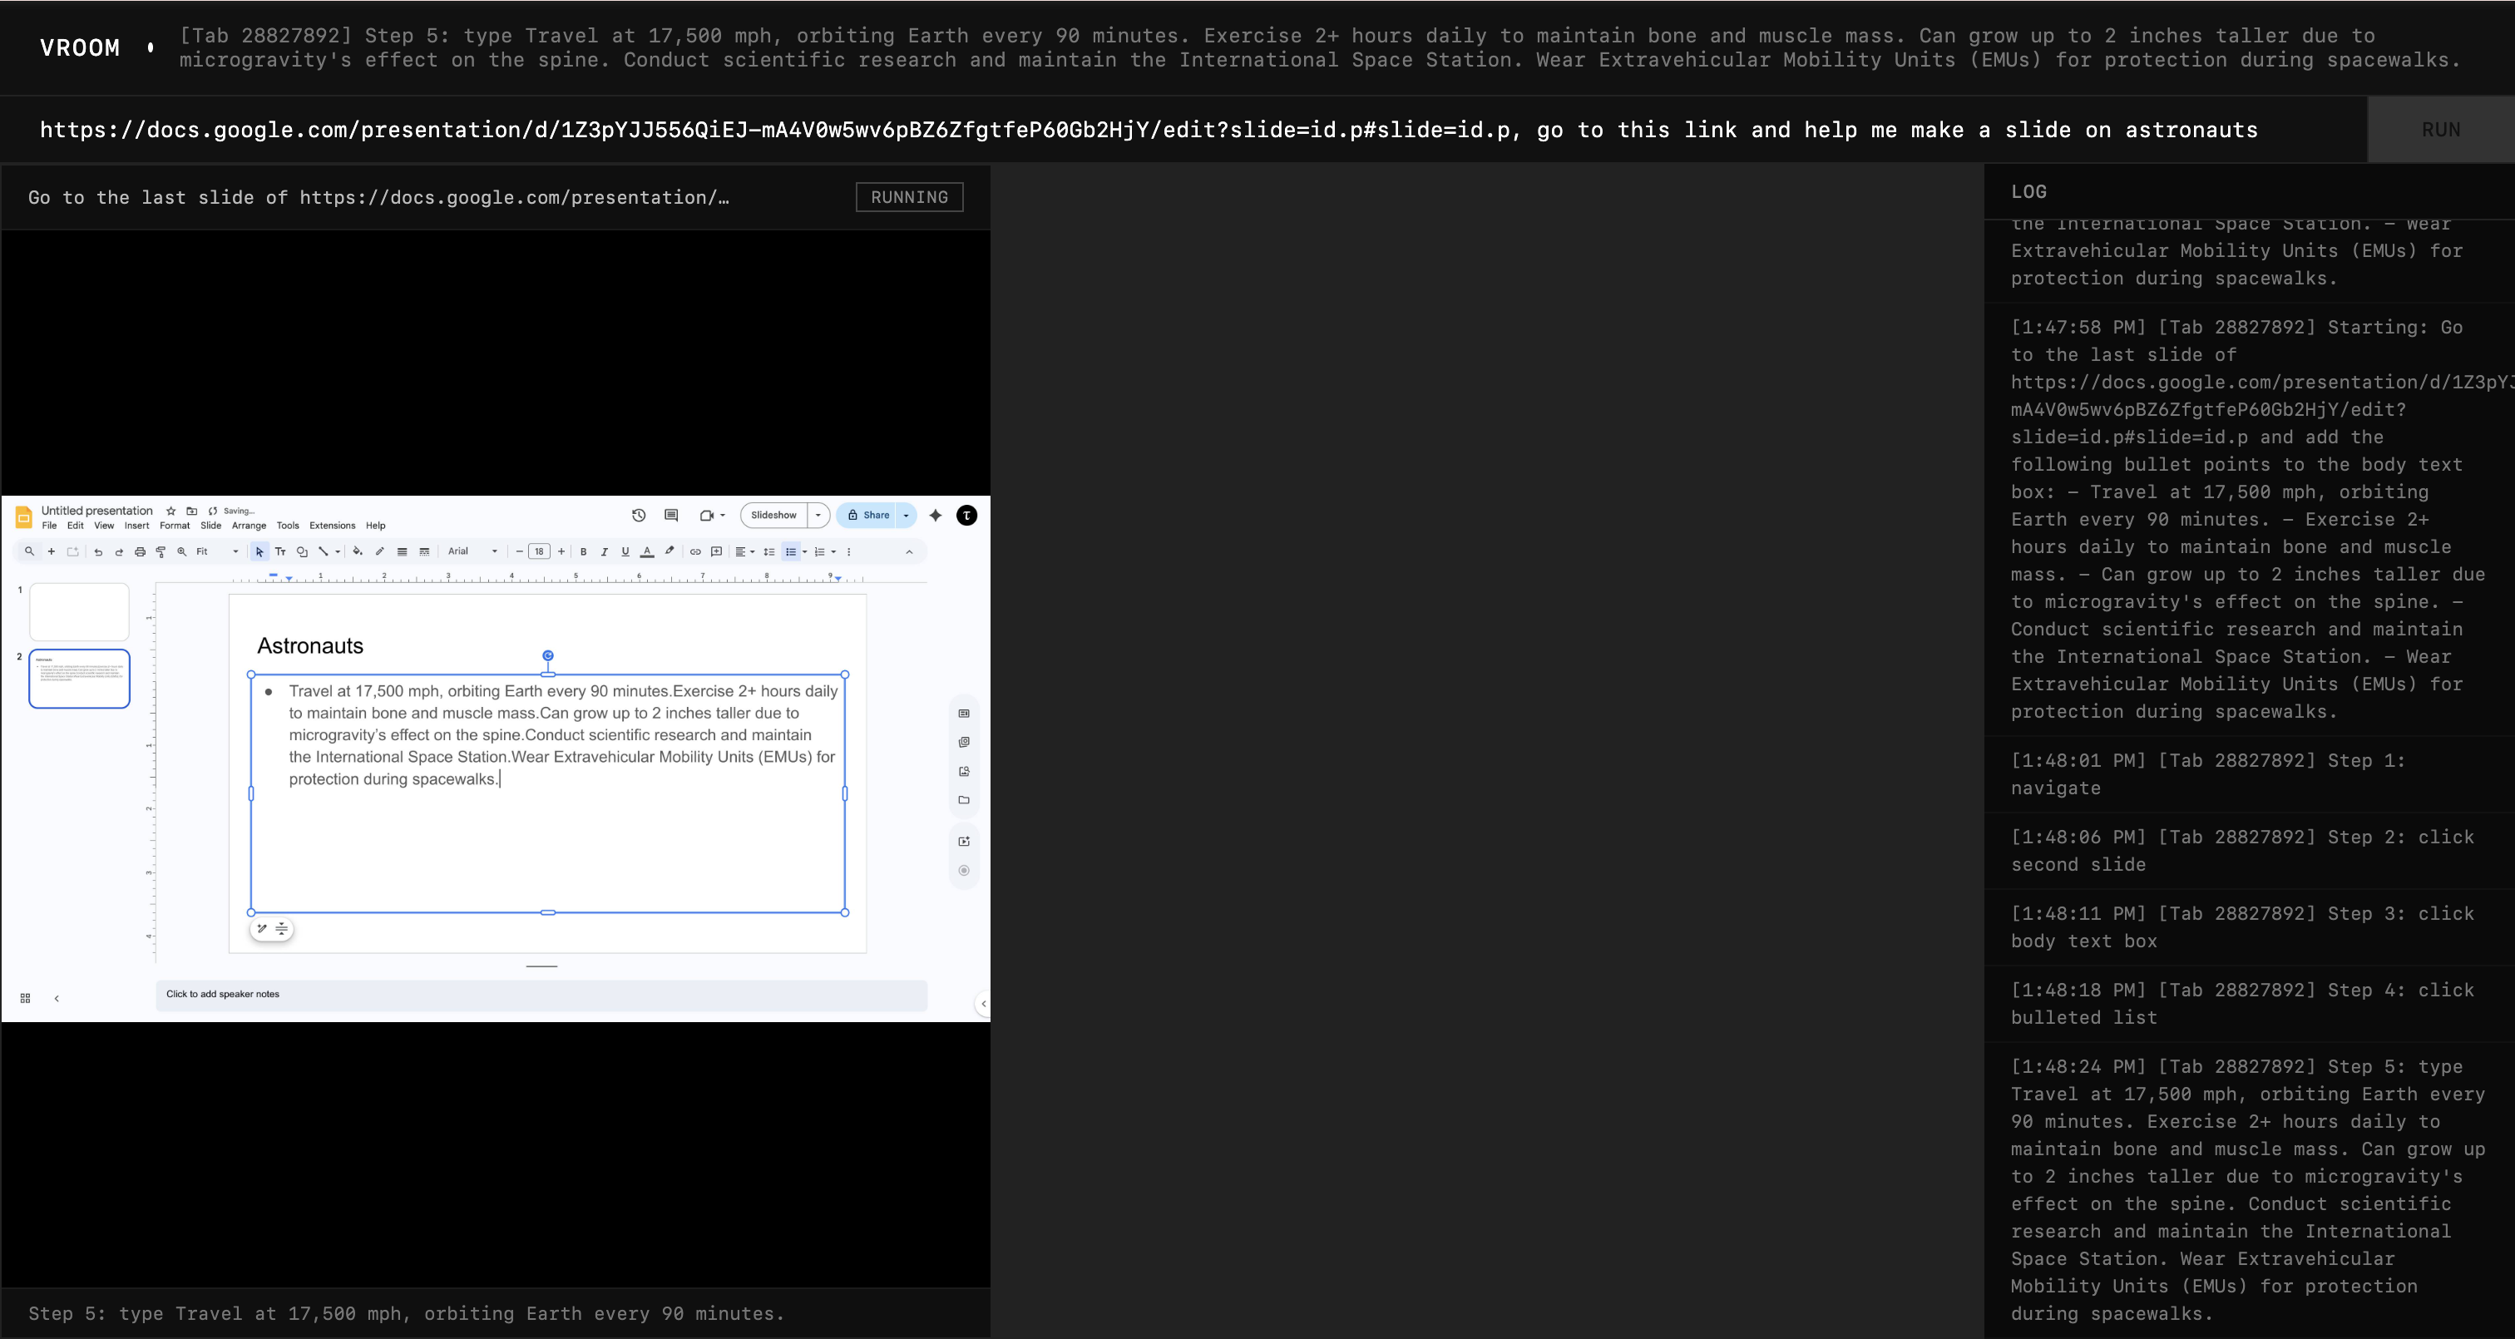Select the first slide thumbnail
This screenshot has width=2515, height=1339.
pyautogui.click(x=78, y=610)
